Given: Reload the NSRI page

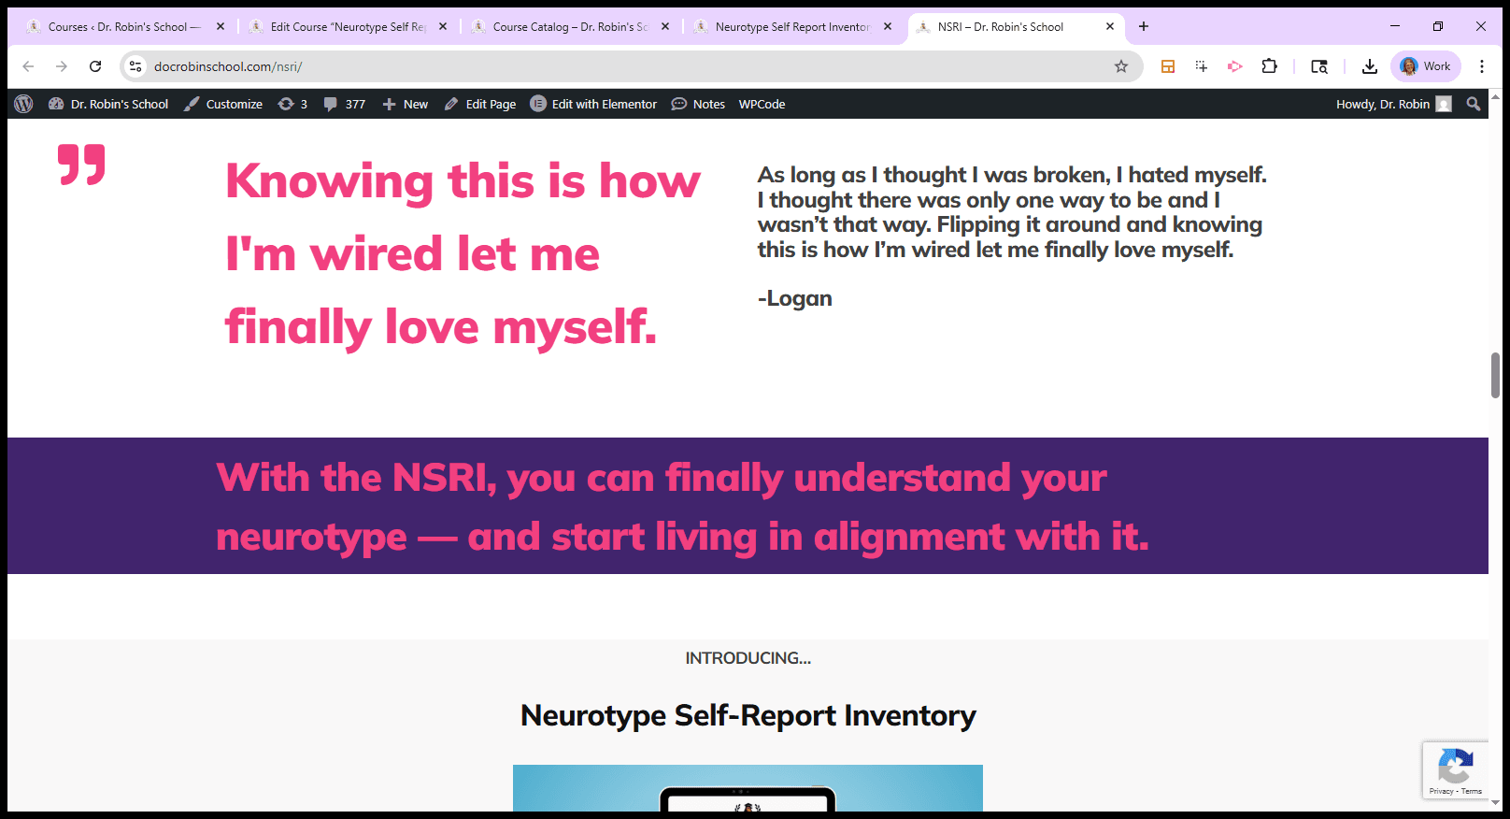Looking at the screenshot, I should click(95, 66).
